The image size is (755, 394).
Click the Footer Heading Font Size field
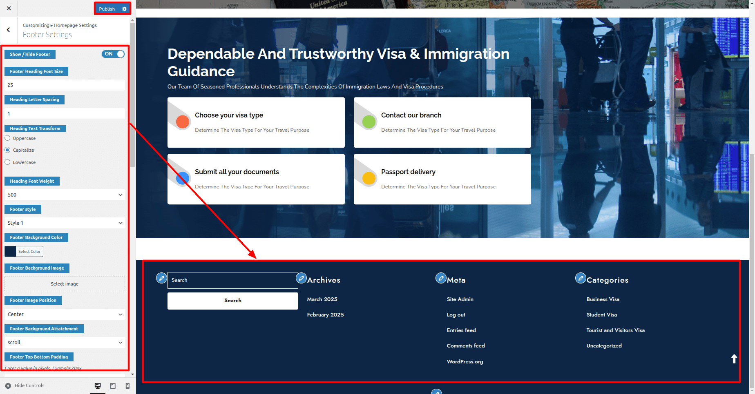pos(65,85)
